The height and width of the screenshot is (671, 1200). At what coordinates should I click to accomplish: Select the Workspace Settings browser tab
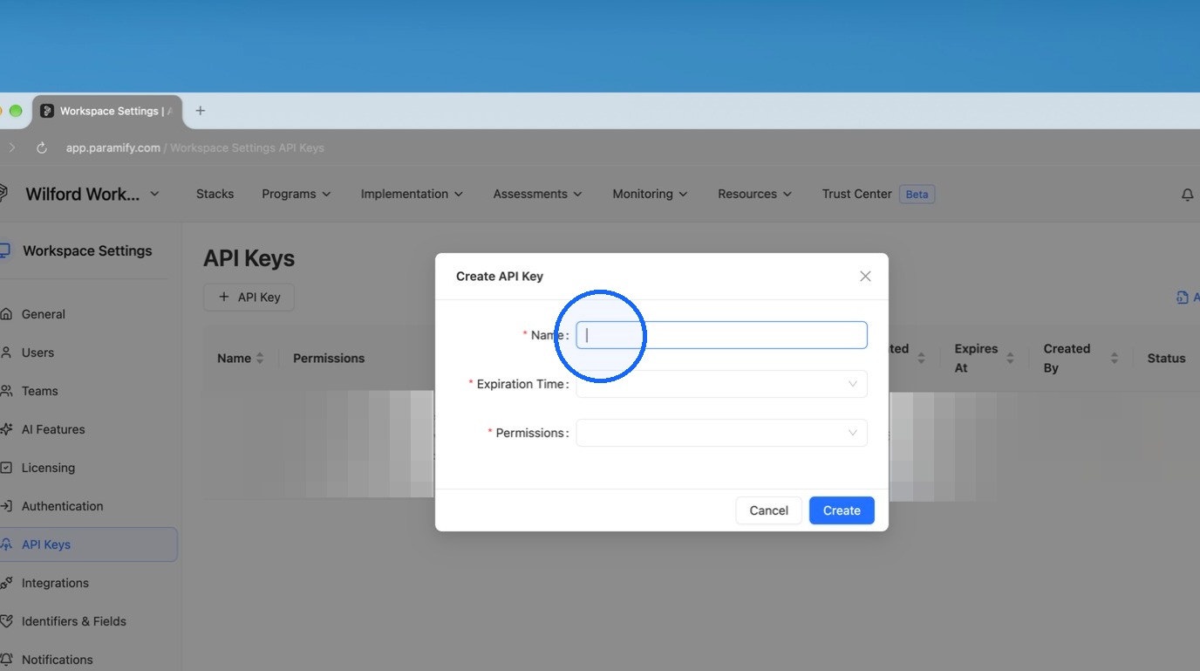[107, 111]
